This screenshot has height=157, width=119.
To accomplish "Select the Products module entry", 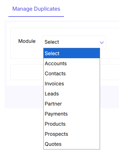I will (72, 124).
